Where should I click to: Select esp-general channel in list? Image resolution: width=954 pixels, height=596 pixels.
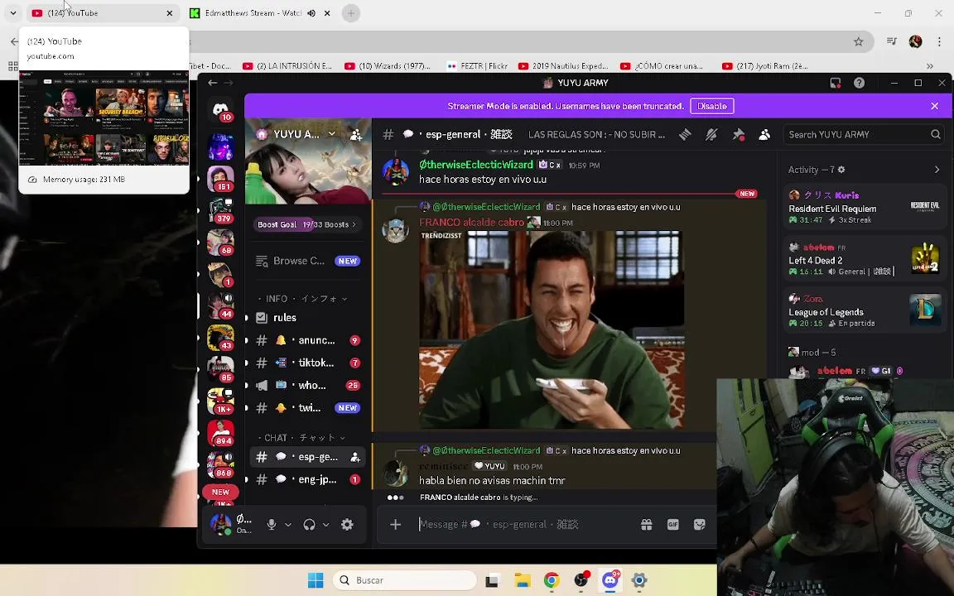click(307, 457)
